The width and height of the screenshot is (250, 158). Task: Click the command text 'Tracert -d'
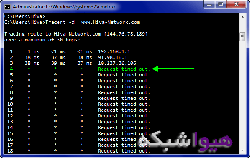point(60,22)
